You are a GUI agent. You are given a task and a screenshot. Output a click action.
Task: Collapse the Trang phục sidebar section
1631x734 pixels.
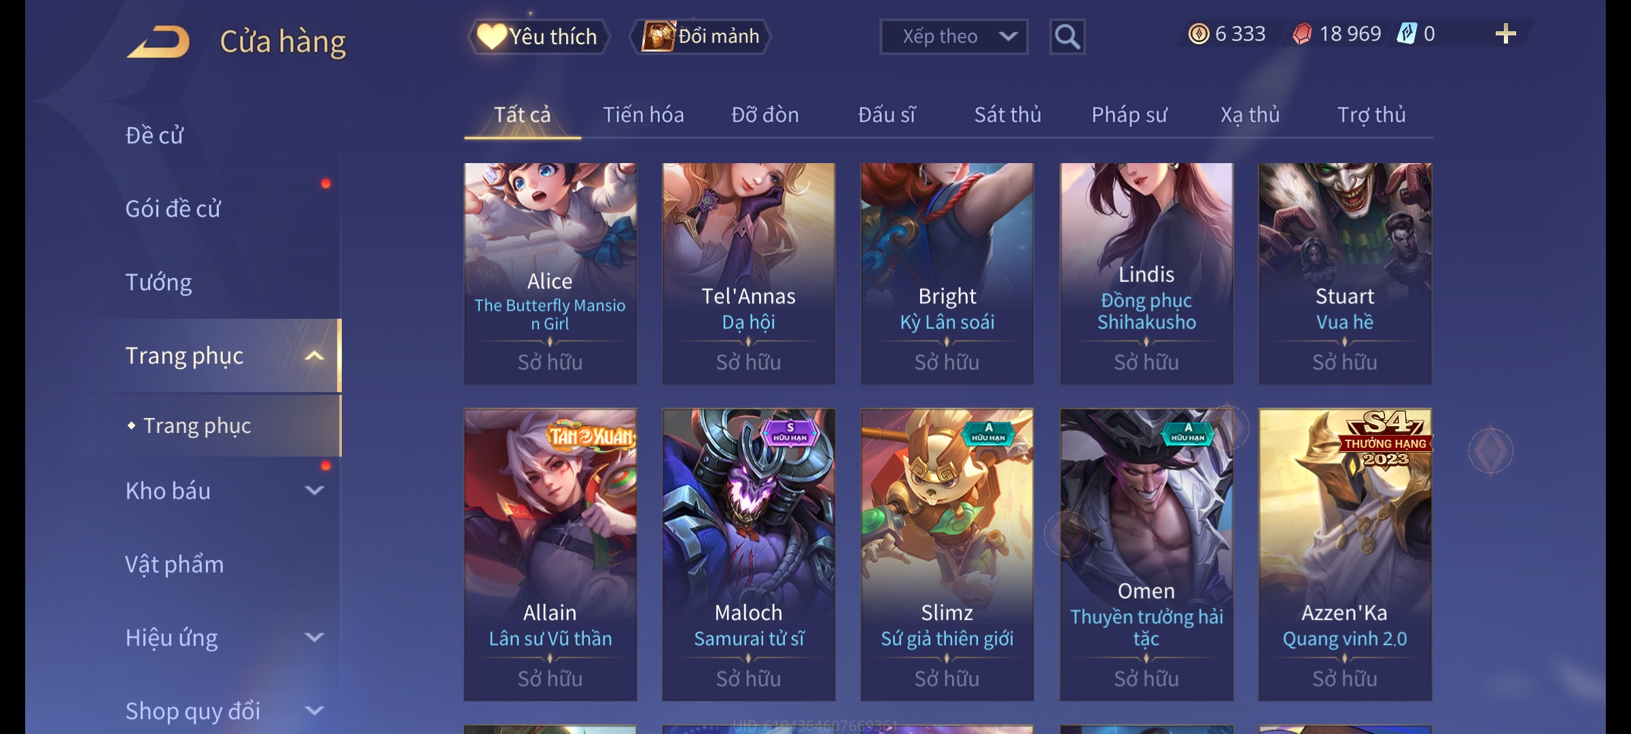(x=314, y=355)
